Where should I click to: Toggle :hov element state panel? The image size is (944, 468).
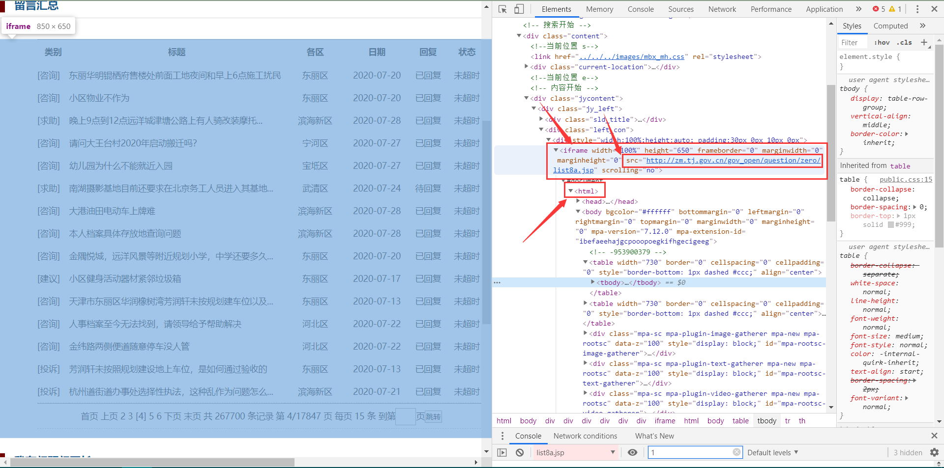(882, 43)
